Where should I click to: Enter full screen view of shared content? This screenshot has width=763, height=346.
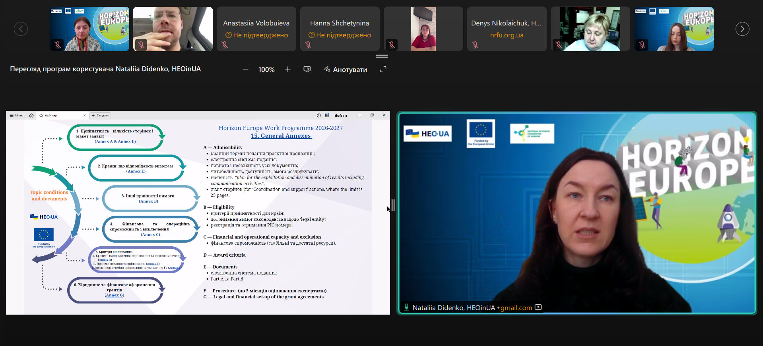[383, 70]
